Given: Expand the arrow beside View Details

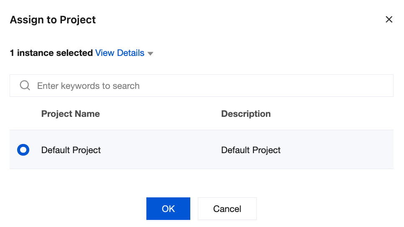Looking at the screenshot, I should point(151,54).
